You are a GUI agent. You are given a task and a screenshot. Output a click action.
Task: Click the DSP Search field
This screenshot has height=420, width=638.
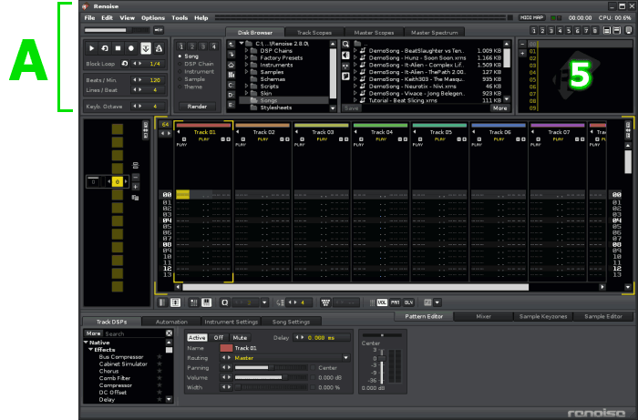pyautogui.click(x=134, y=333)
